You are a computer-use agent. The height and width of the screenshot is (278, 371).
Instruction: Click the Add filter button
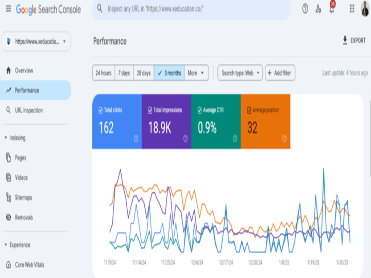[280, 73]
